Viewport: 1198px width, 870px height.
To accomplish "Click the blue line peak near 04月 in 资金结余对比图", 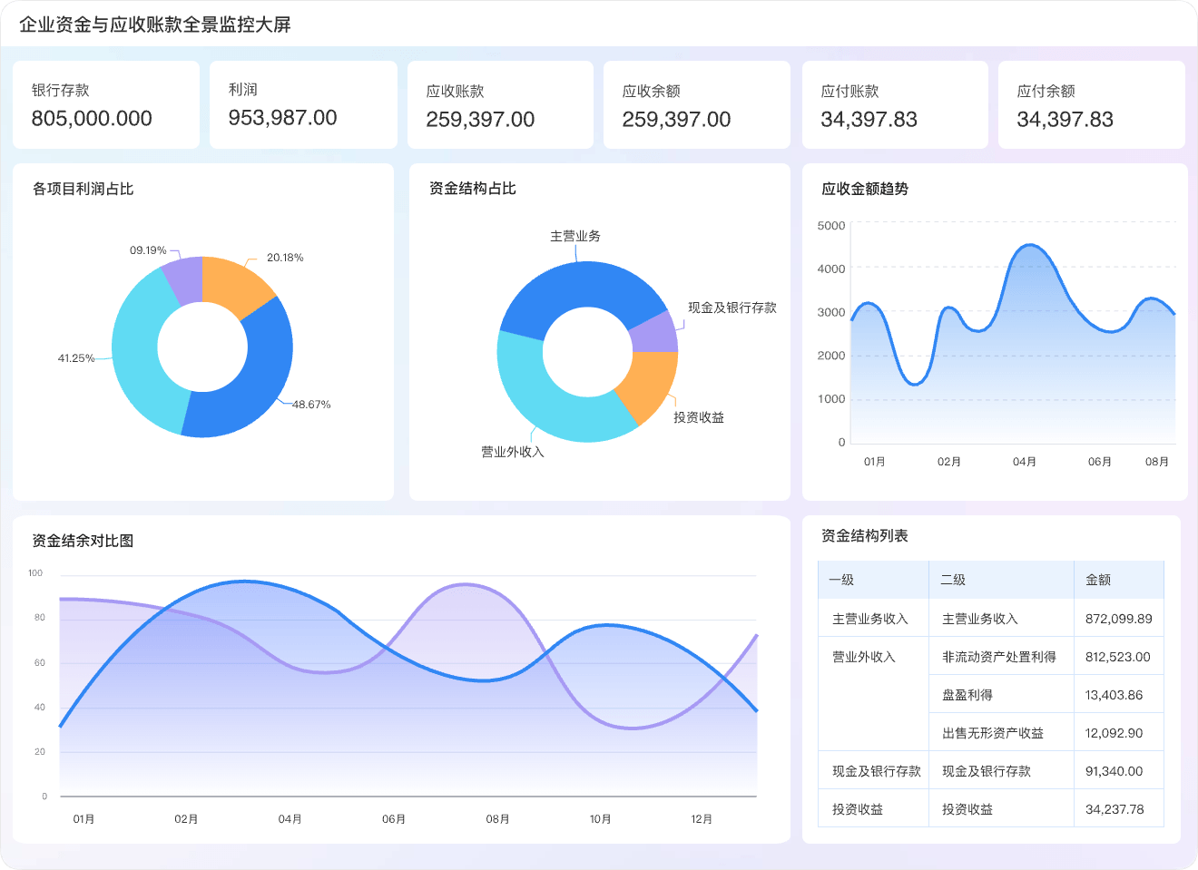I will pyautogui.click(x=243, y=582).
